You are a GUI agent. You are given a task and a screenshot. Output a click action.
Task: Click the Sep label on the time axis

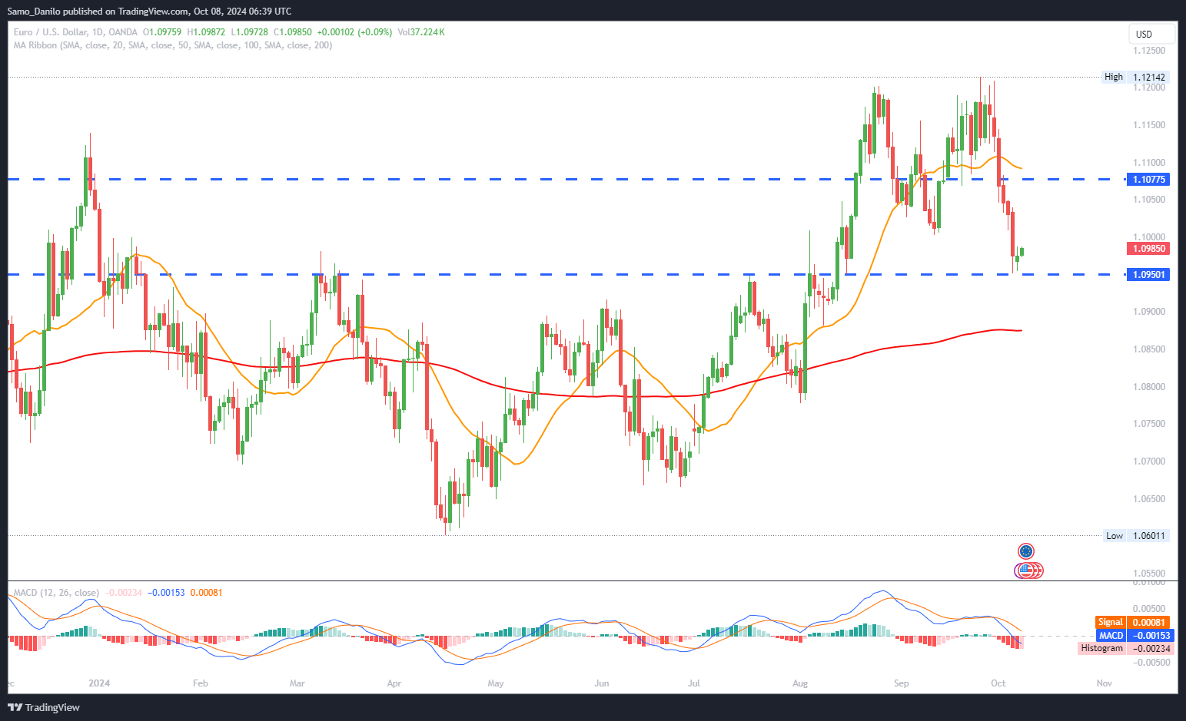click(x=902, y=683)
